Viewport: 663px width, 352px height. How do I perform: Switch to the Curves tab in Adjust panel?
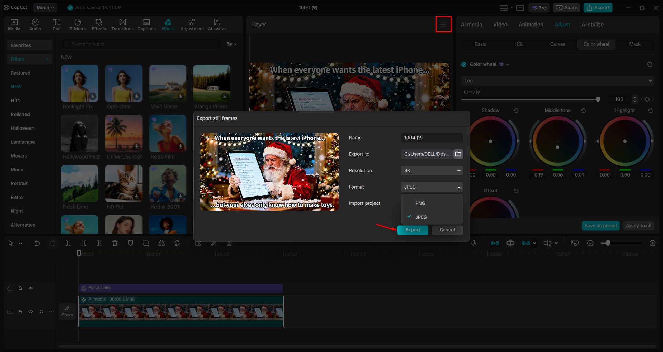(x=558, y=44)
